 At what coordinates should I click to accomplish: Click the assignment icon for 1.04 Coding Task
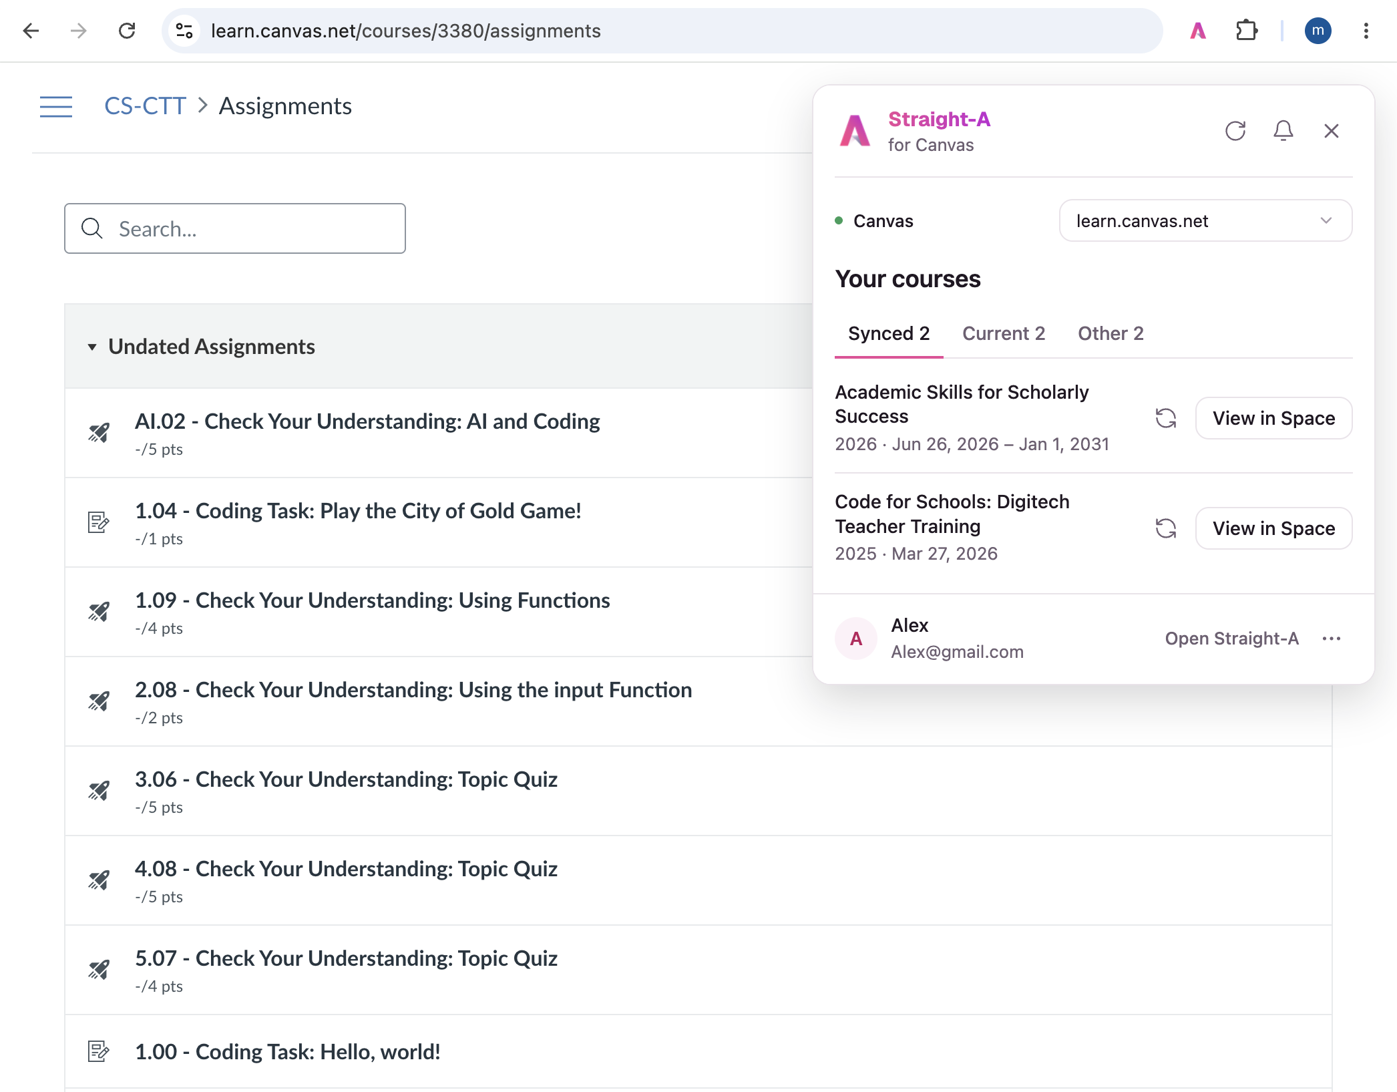pyautogui.click(x=99, y=522)
